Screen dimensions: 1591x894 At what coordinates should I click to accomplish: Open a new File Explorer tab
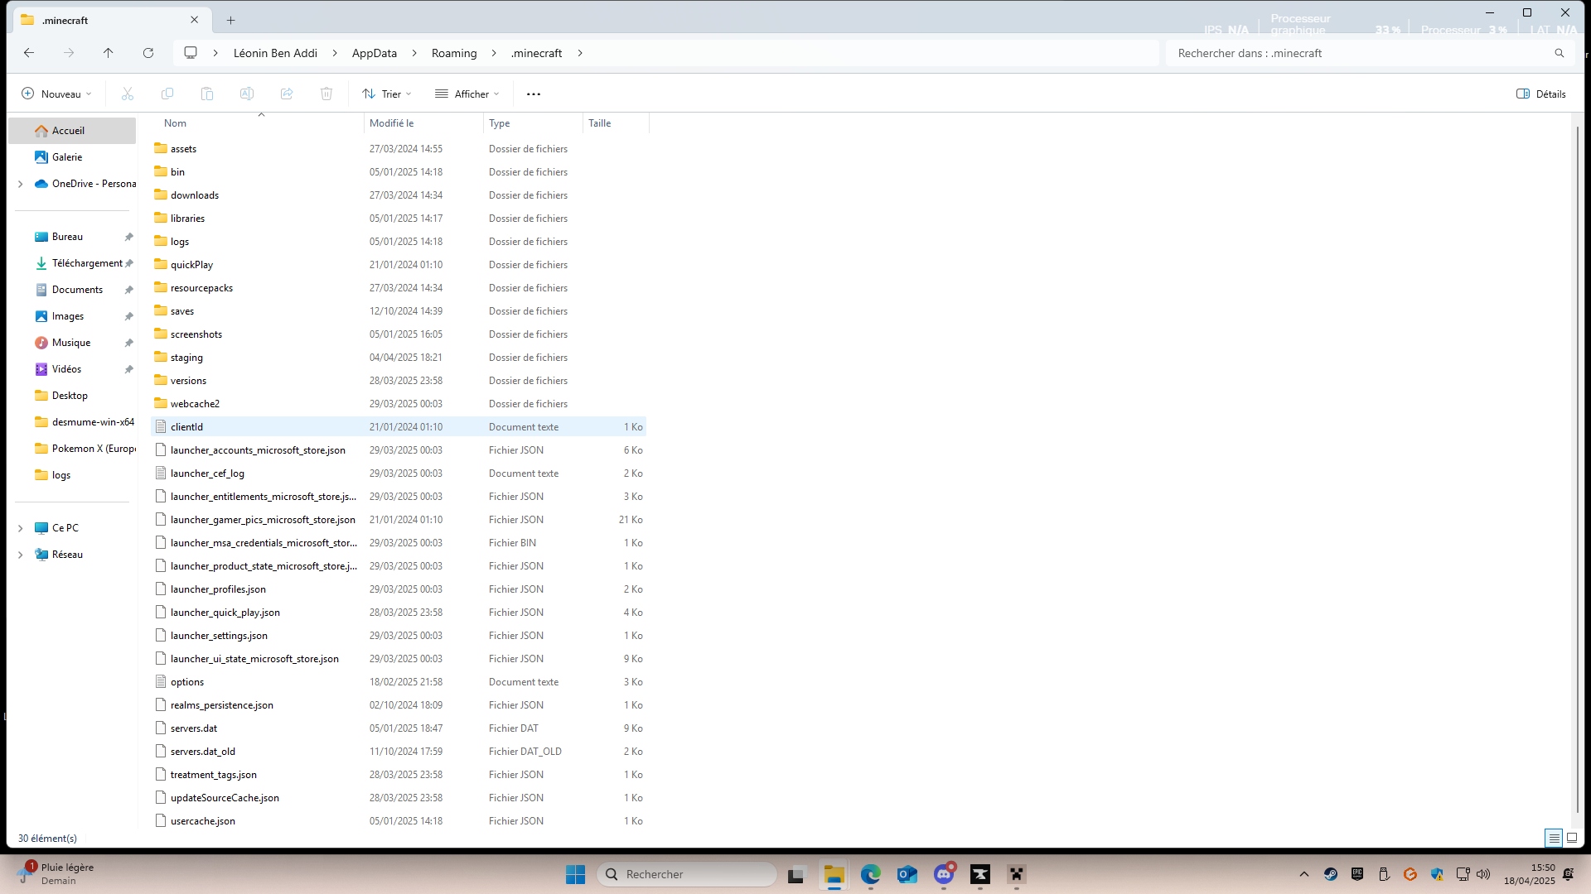pyautogui.click(x=231, y=20)
